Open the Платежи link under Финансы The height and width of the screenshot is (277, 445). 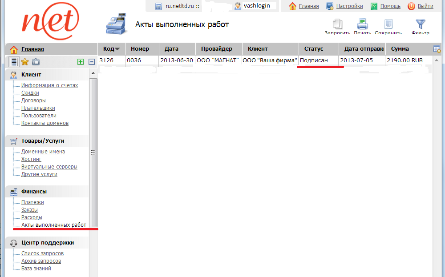coord(32,202)
